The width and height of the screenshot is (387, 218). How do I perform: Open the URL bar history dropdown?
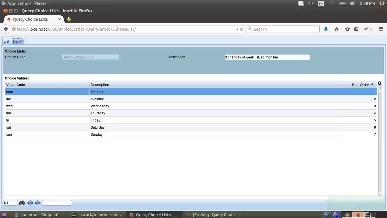click(x=237, y=29)
